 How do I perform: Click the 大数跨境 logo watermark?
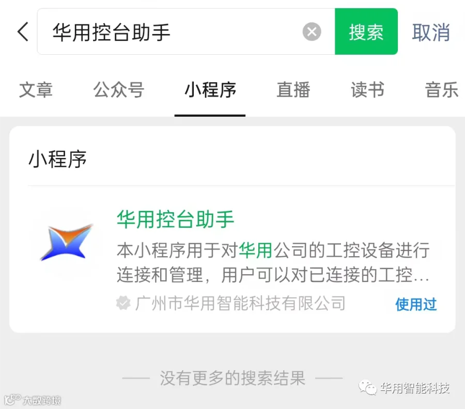33,400
